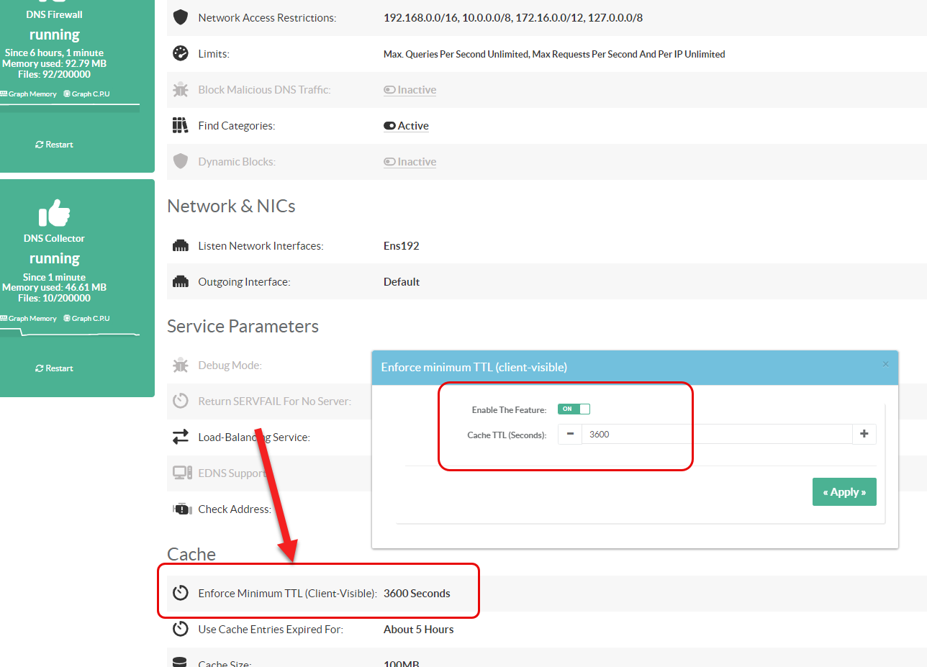
Task: Toggle the Find Categories Active switch
Action: tap(406, 126)
